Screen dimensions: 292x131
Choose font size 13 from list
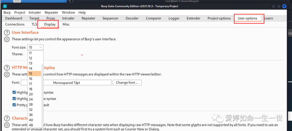tap(34, 63)
